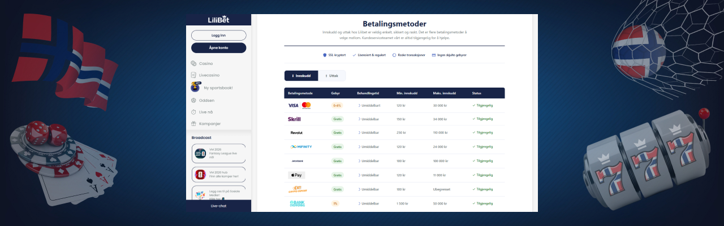Open the Live-chat bar
This screenshot has width=724, height=226.
coord(218,206)
